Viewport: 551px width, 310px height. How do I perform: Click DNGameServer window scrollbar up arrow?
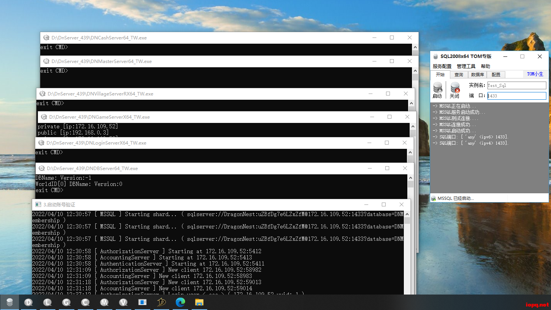point(413,126)
